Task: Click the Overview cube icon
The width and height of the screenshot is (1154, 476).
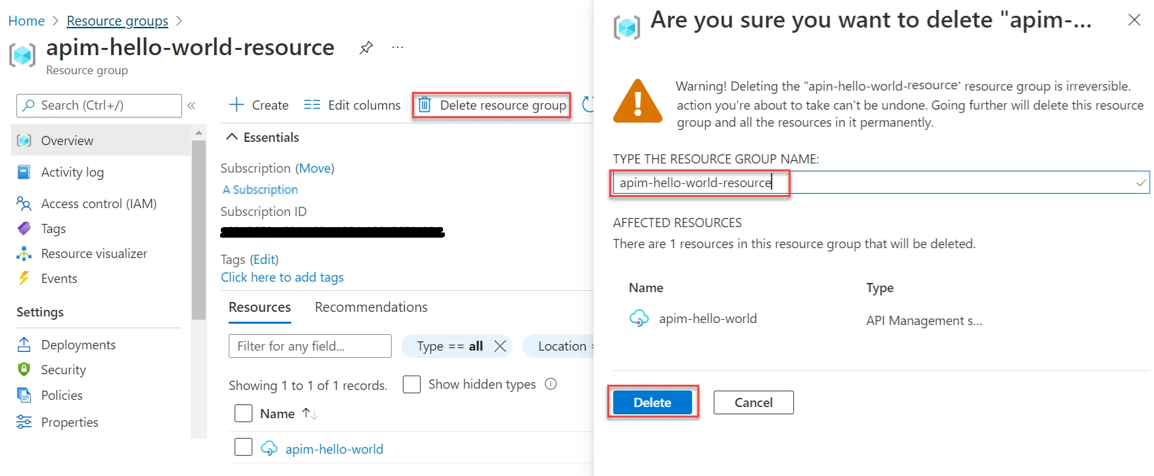Action: 24,141
